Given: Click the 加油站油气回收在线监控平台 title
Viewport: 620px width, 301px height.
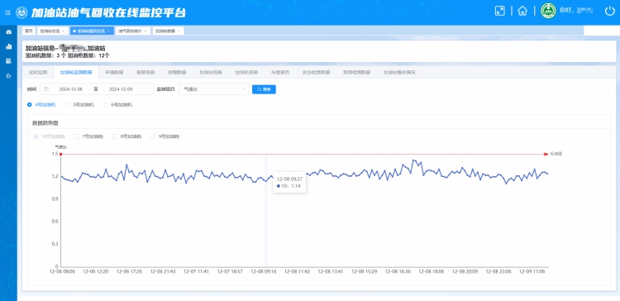Looking at the screenshot, I should pos(108,12).
